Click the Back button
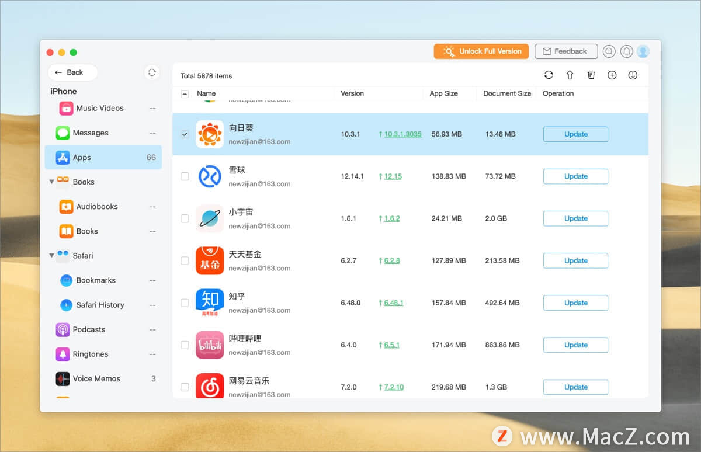 73,72
